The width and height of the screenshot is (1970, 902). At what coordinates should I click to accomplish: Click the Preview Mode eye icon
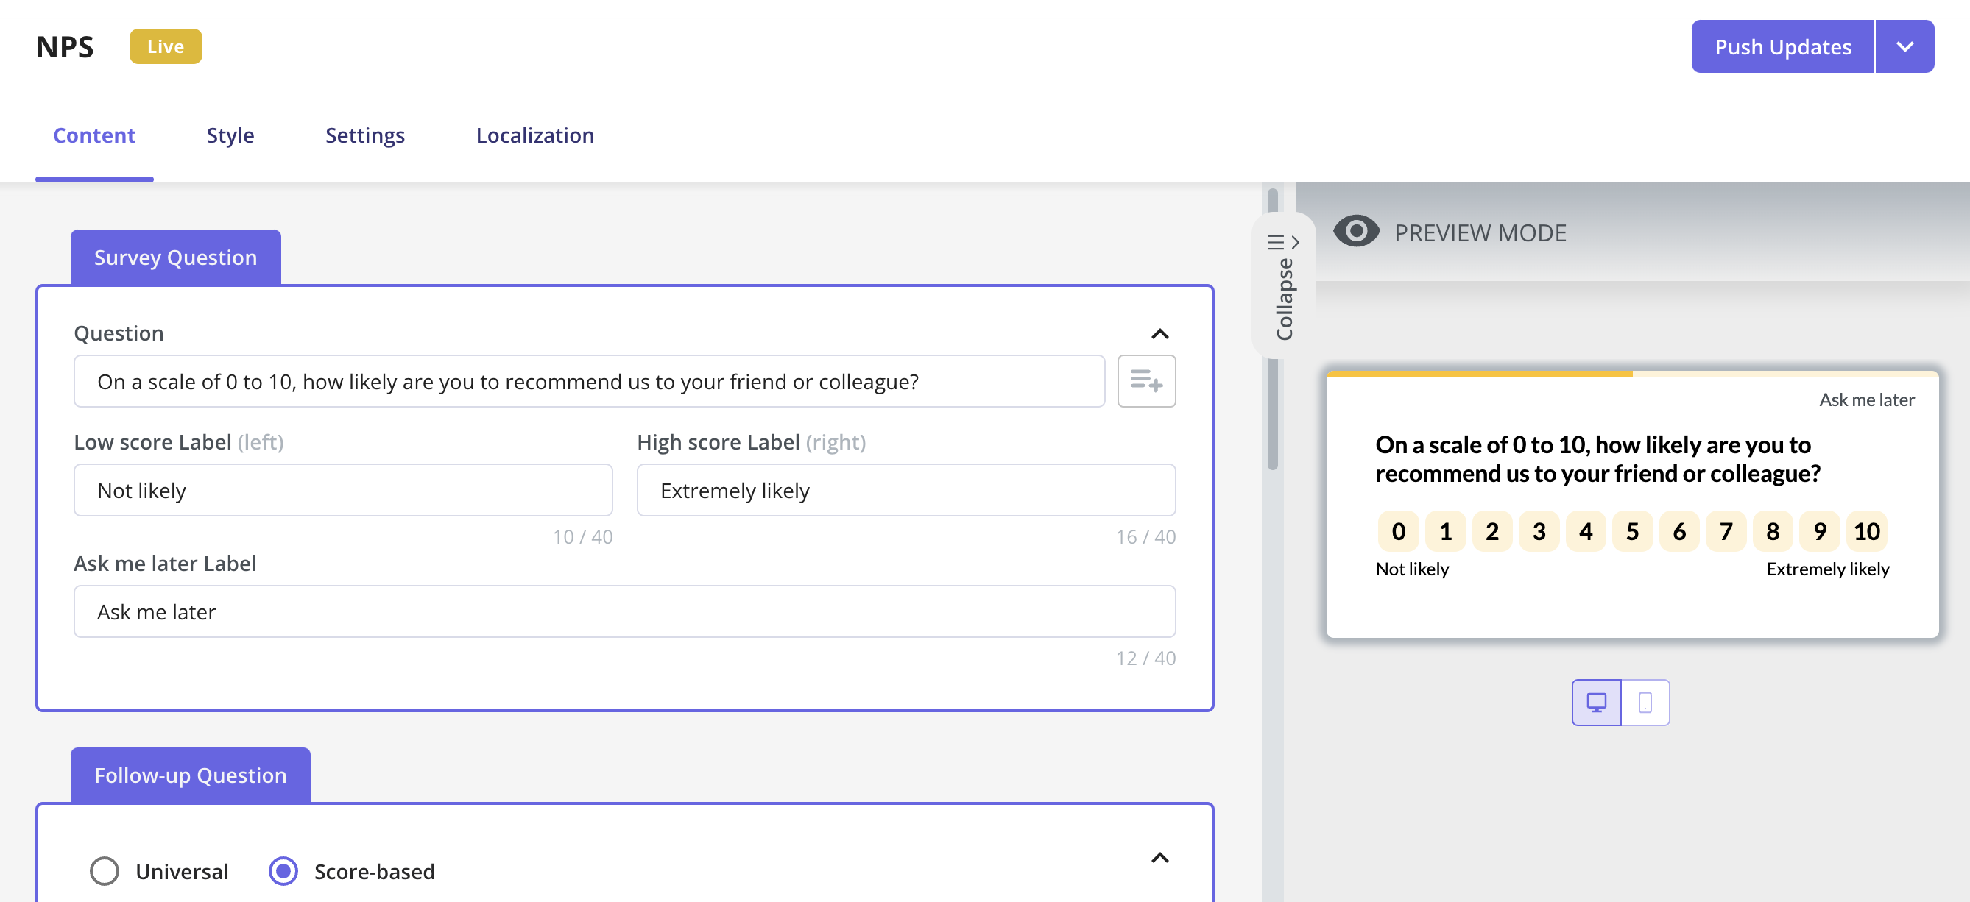tap(1356, 232)
